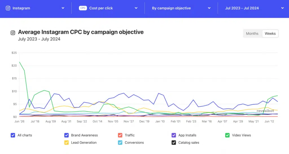Toggle the All charts checkbox
This screenshot has width=289, height=154.
[x=13, y=135]
